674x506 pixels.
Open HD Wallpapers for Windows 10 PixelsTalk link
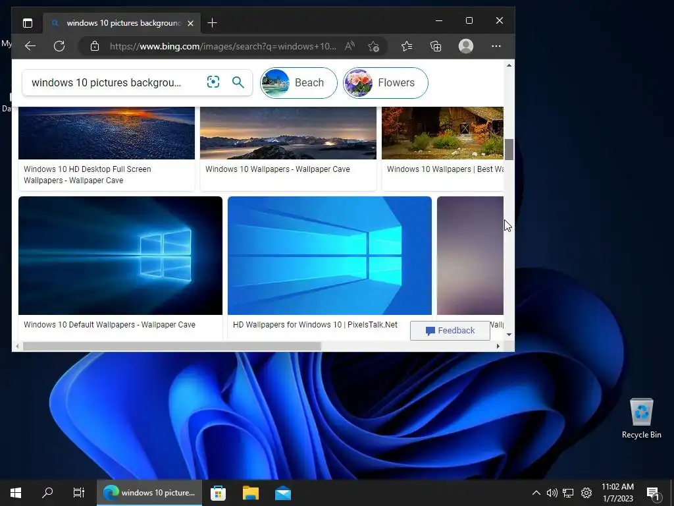pos(315,325)
